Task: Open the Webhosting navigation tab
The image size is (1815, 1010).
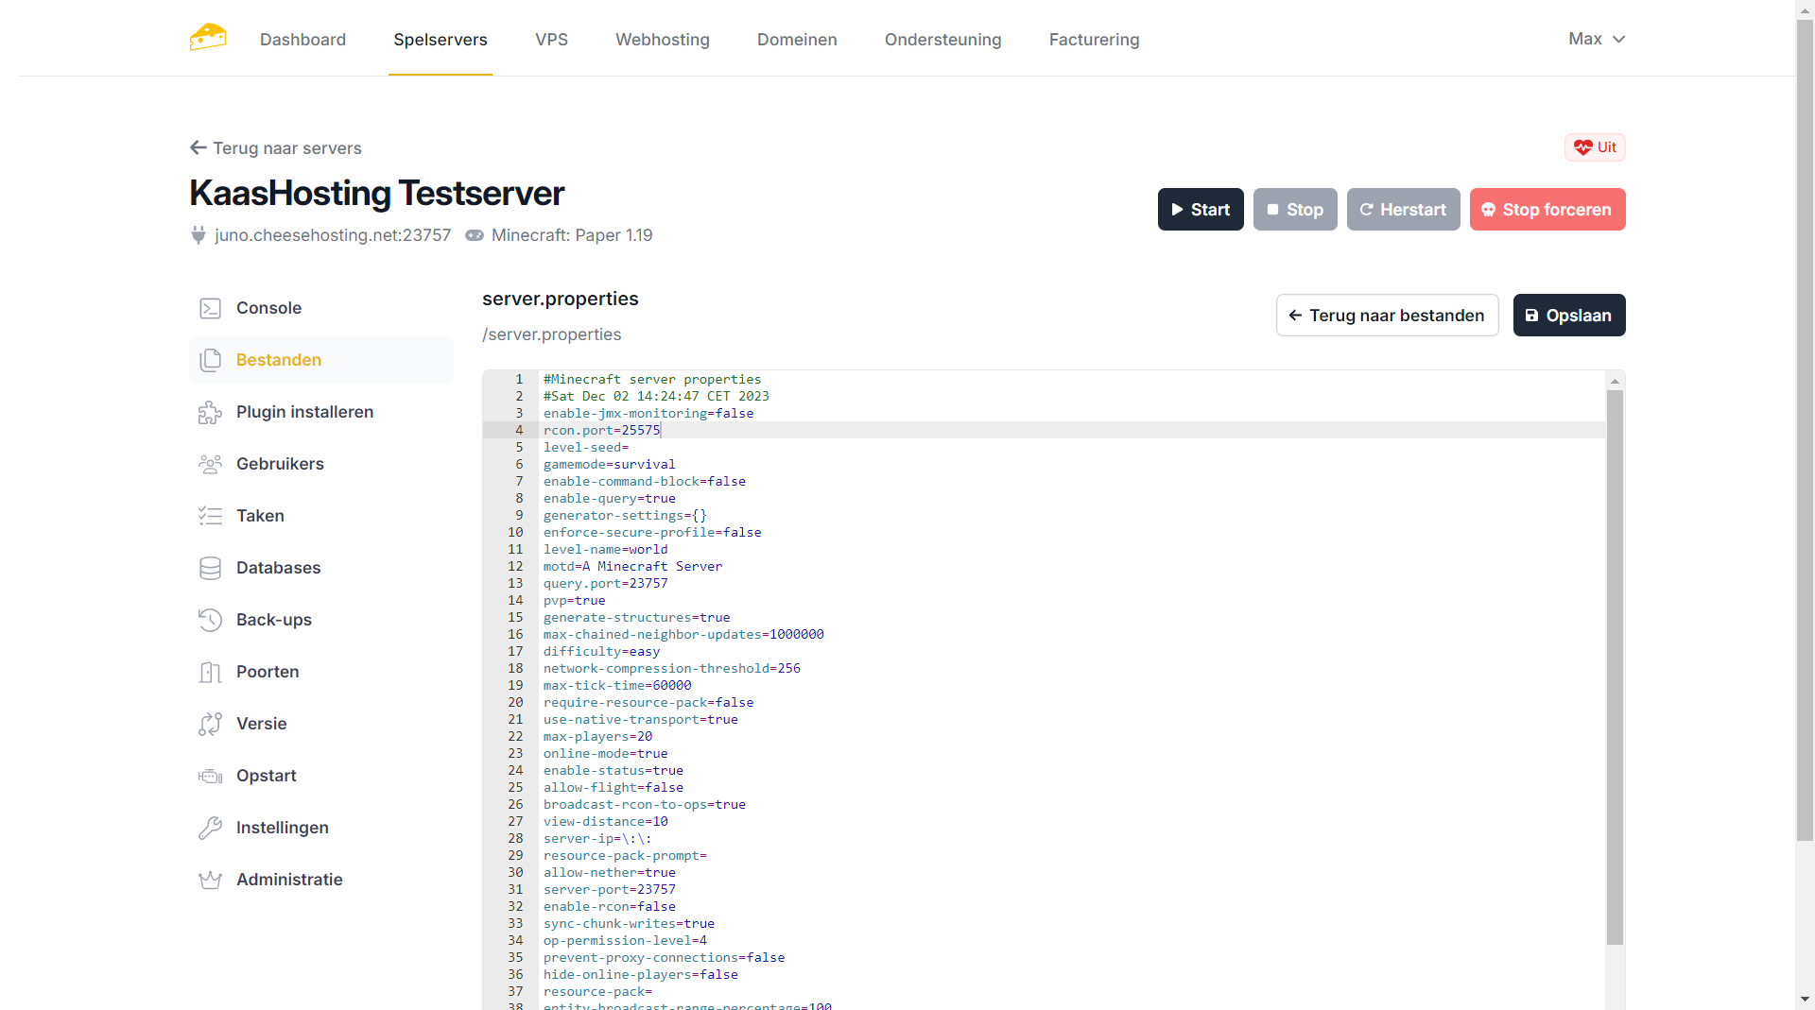Action: [x=662, y=40]
